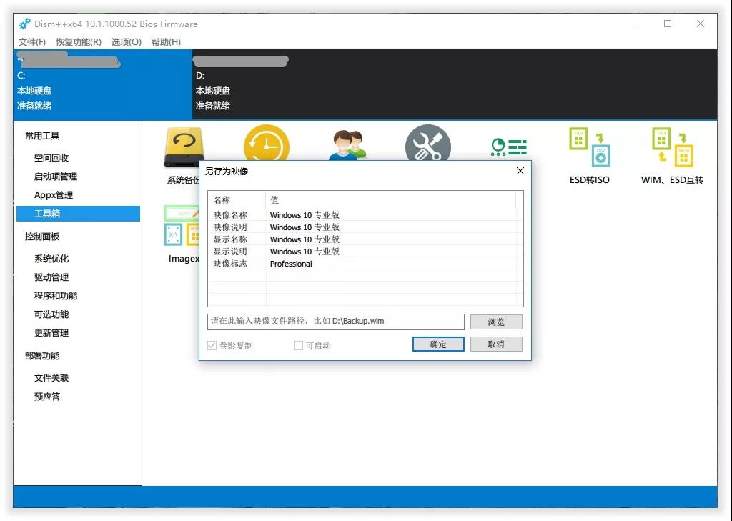Select the C: local disk system panel
This screenshot has width=732, height=521.
point(103,84)
